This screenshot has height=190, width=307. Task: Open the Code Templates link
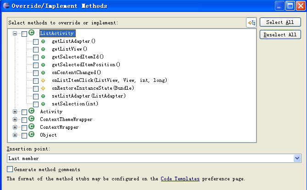[x=180, y=178]
